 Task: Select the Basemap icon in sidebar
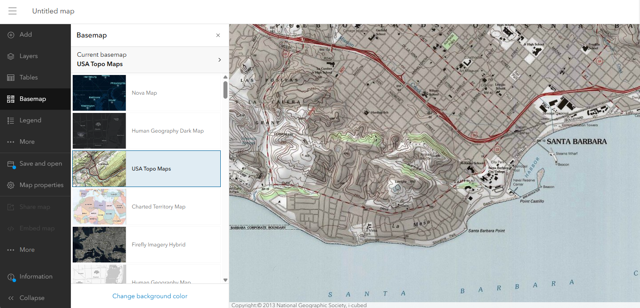11,99
